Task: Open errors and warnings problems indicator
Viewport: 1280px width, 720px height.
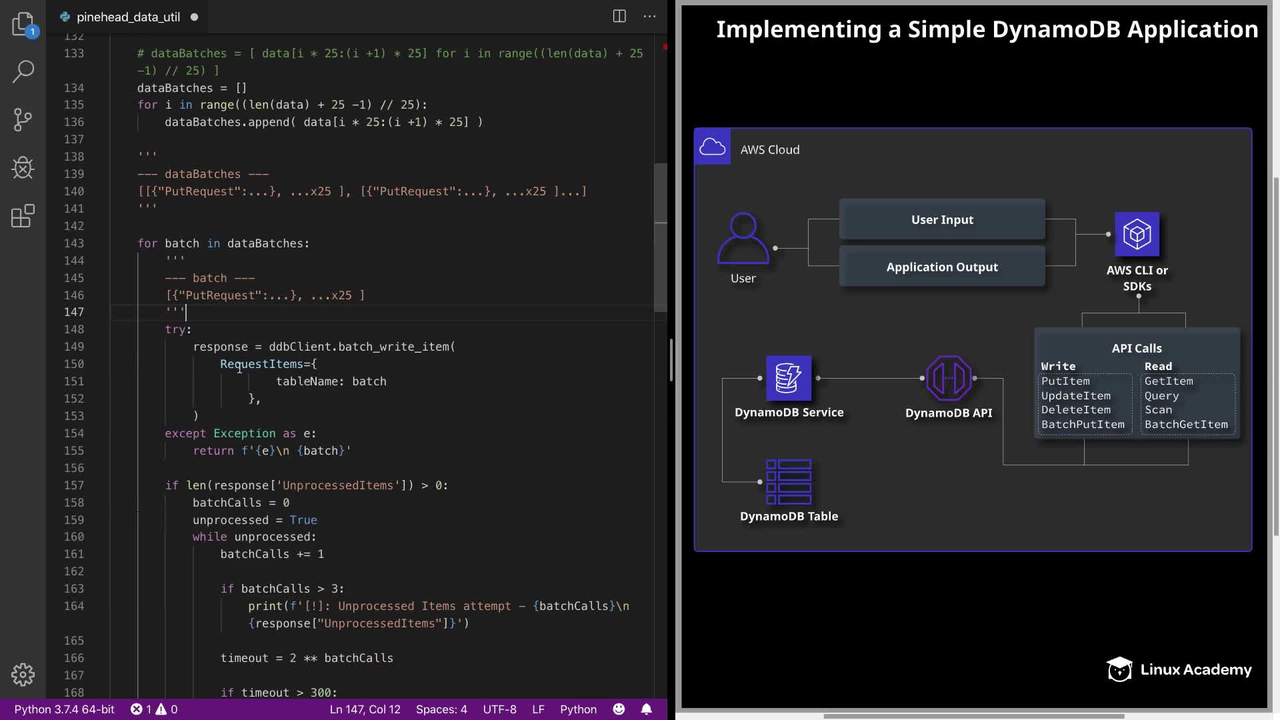Action: (x=154, y=709)
